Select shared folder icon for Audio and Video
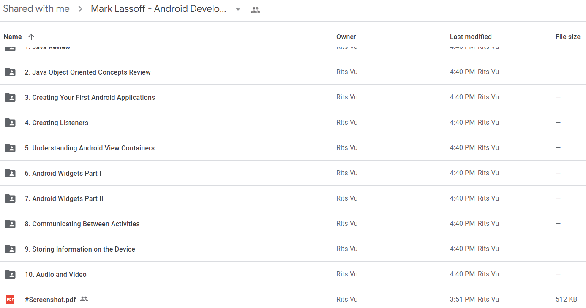This screenshot has height=308, width=586. coord(10,274)
